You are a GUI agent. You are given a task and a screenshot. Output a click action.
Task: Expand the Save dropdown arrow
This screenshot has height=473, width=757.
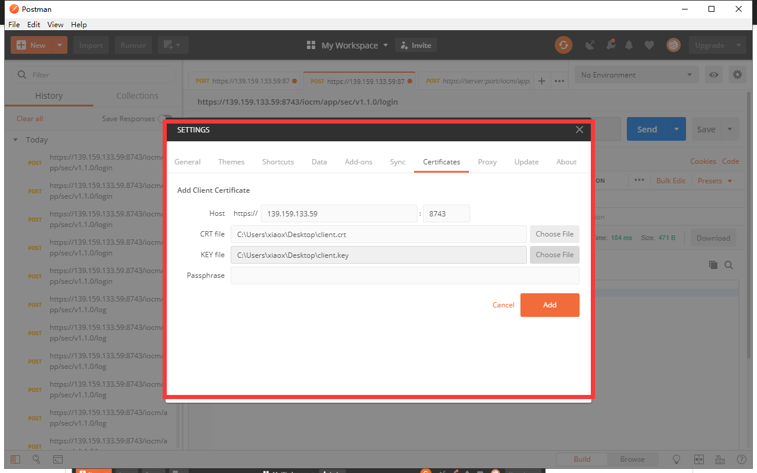pos(730,129)
